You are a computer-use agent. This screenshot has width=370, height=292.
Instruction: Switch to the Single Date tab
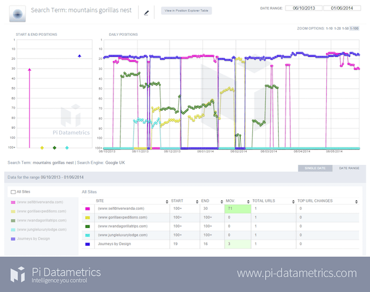pyautogui.click(x=311, y=167)
